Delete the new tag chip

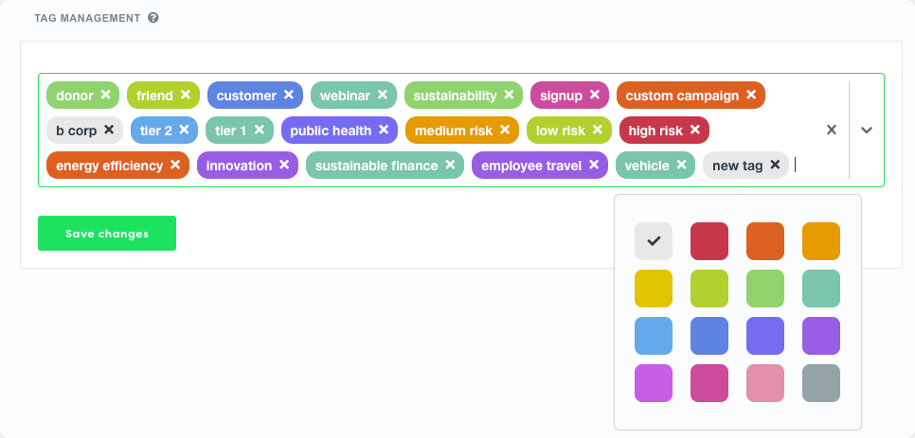[775, 165]
